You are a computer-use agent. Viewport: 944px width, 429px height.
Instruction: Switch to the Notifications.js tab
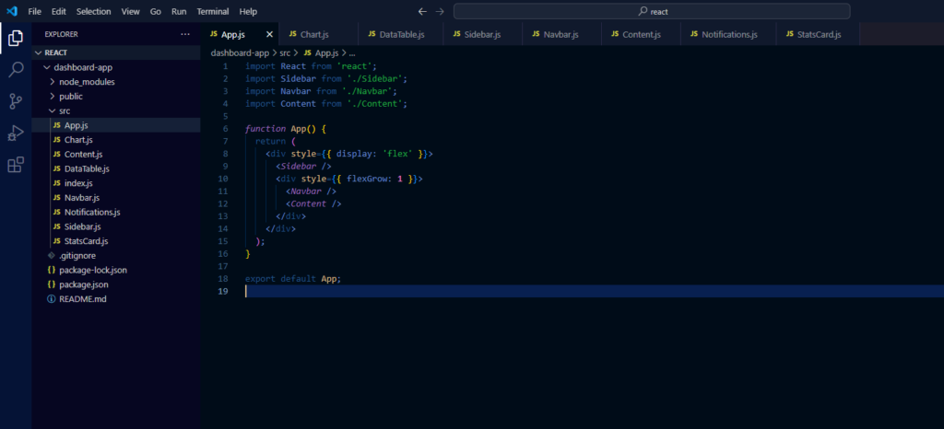728,34
